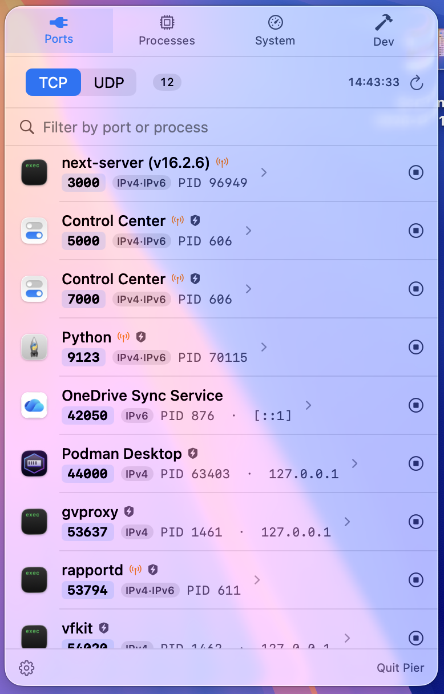
Task: Click port number 53637
Action: click(88, 532)
